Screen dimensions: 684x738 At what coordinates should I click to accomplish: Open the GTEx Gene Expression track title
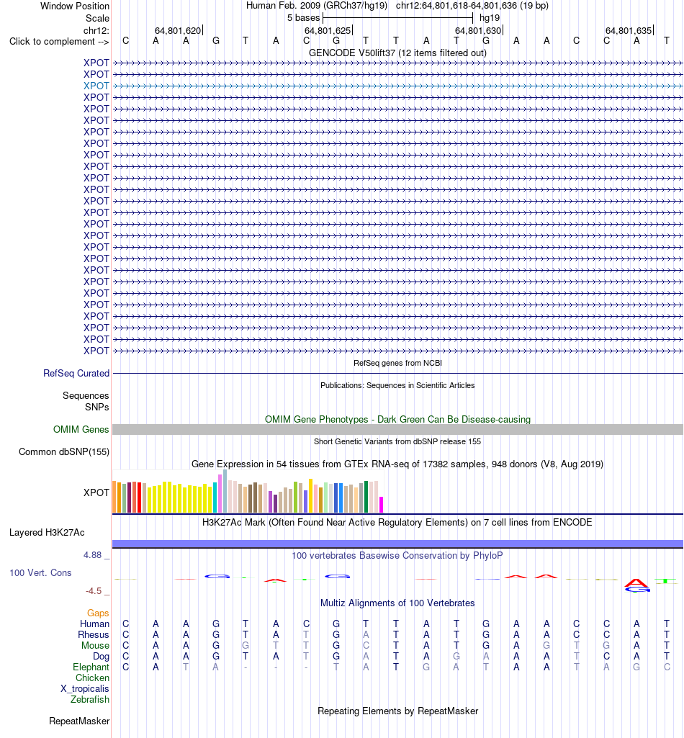click(397, 464)
